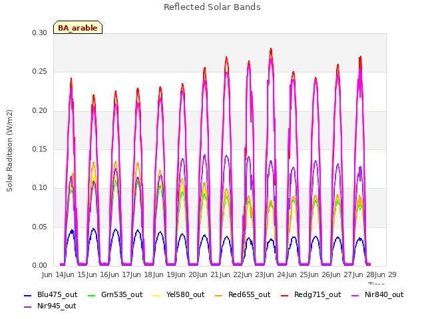Select the Red655_out legend label
The image size is (426, 319).
pos(250,295)
